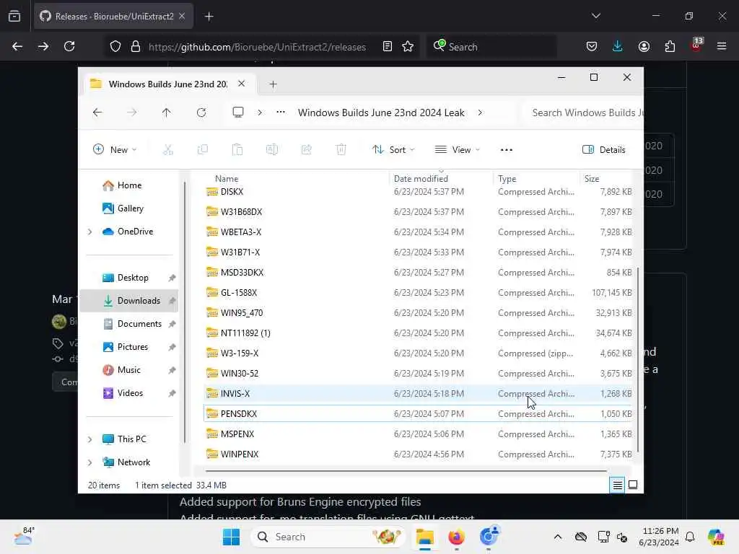The height and width of the screenshot is (554, 739).
Task: Open the Sort dropdown menu
Action: [x=393, y=150]
